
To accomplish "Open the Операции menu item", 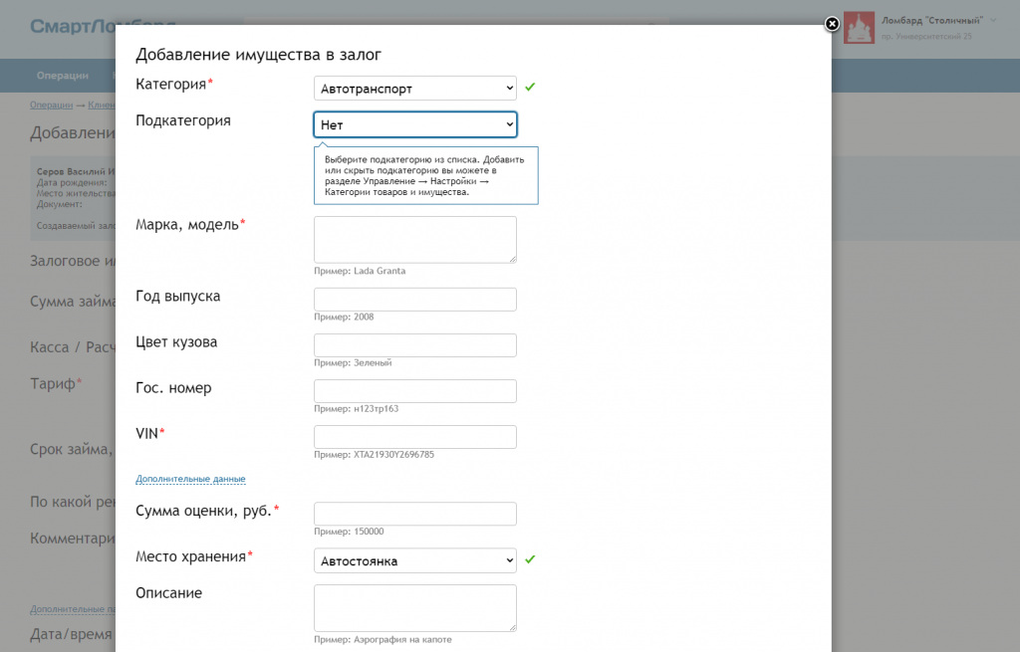I will [63, 76].
